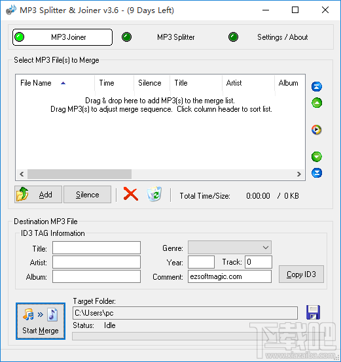Sort list by Album column header

pyautogui.click(x=290, y=83)
